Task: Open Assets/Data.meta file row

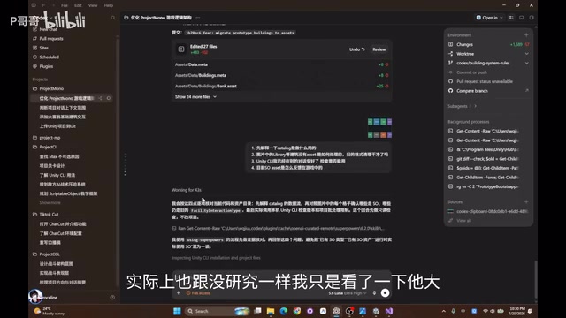Action: (x=281, y=64)
